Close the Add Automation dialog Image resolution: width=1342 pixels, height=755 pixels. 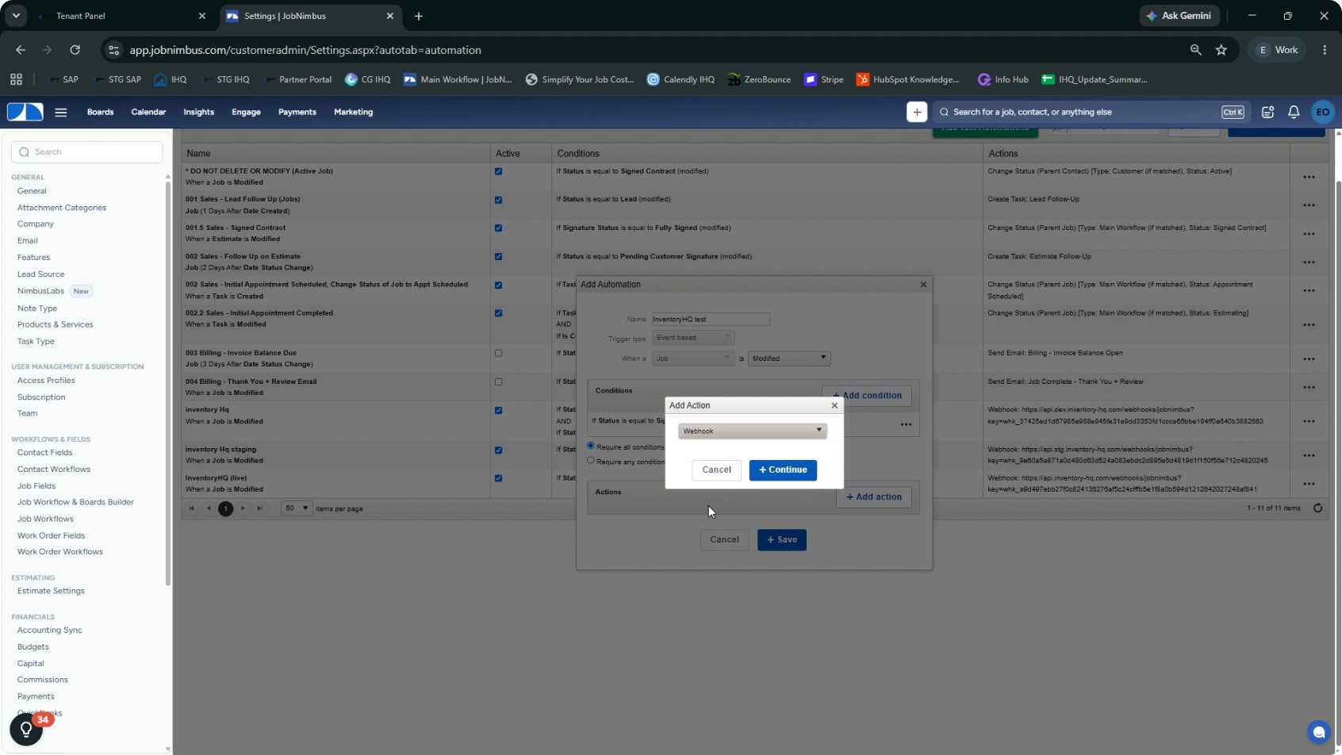tap(923, 285)
